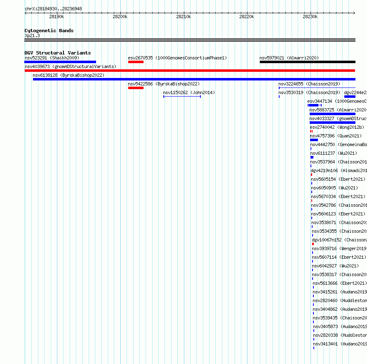
Task: Click the 28190k ruler position label
Action: pos(56,17)
